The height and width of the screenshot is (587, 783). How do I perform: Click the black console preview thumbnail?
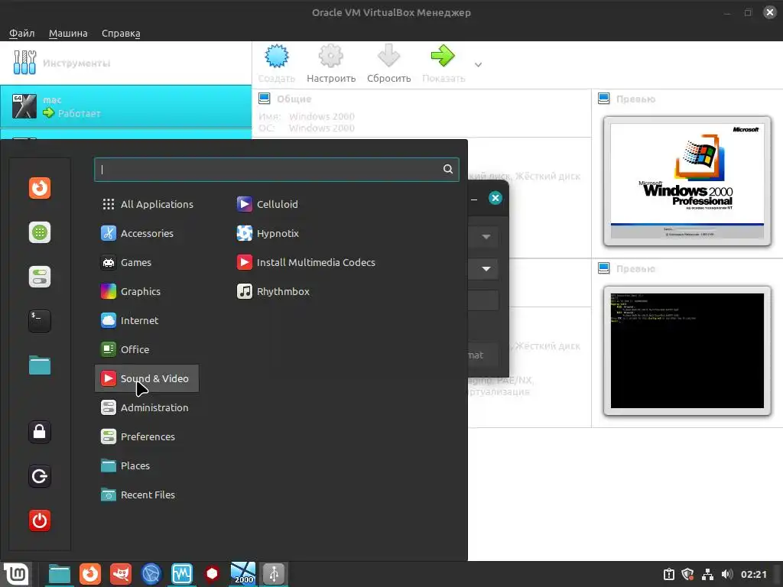coord(687,351)
